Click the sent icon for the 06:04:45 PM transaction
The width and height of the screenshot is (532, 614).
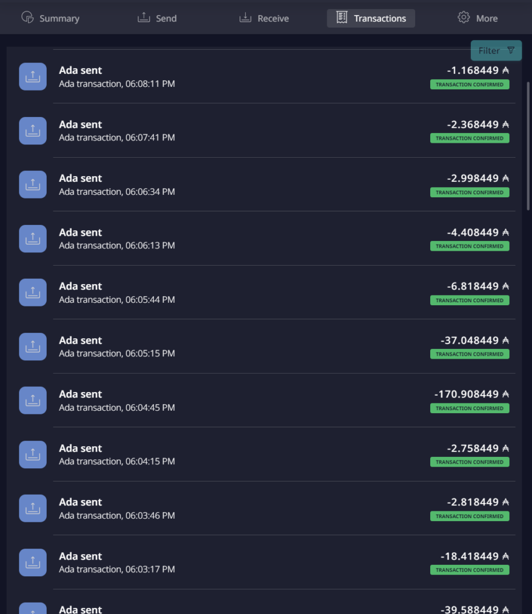point(33,401)
